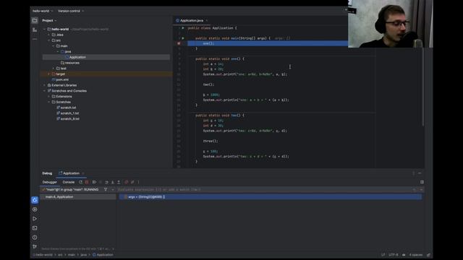Open the Version control dropdown

click(71, 11)
